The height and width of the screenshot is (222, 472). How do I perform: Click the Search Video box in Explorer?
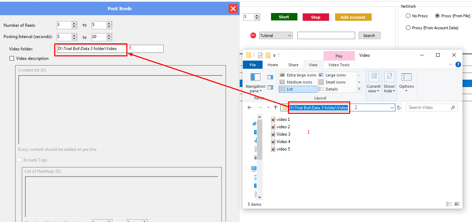pos(432,107)
